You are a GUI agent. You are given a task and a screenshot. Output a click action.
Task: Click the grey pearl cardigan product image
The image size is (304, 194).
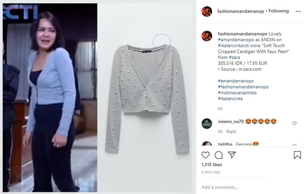pos(147,99)
